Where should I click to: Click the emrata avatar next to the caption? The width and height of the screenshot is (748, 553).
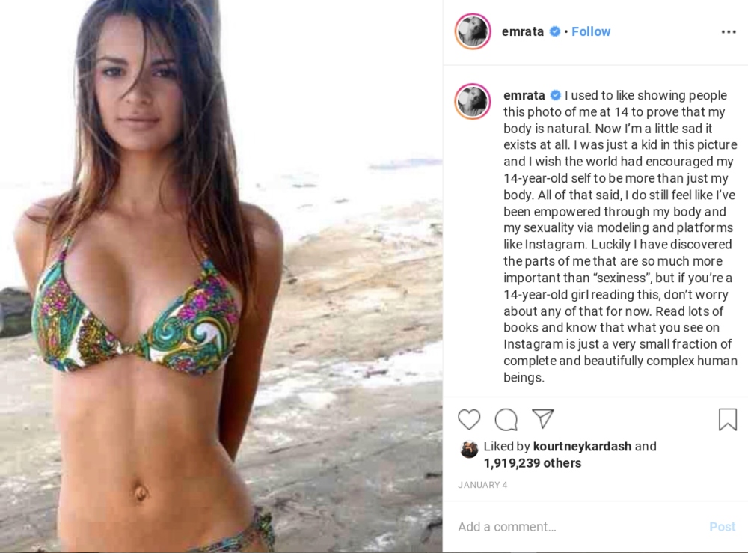[473, 101]
